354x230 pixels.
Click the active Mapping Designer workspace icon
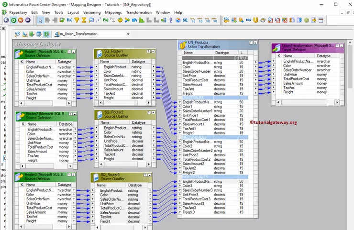(x=46, y=34)
